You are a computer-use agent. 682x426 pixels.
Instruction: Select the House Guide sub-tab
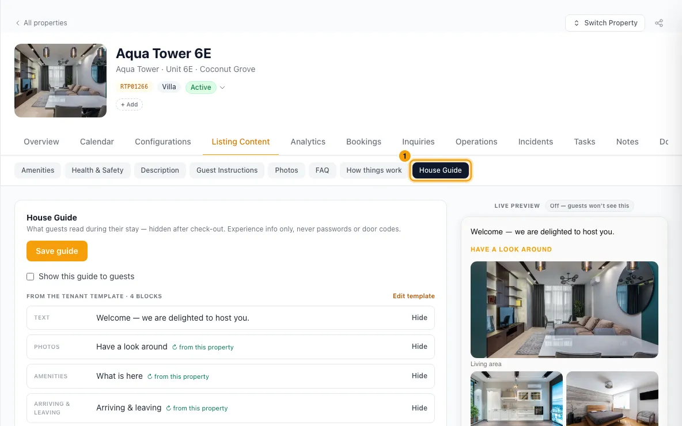(440, 170)
